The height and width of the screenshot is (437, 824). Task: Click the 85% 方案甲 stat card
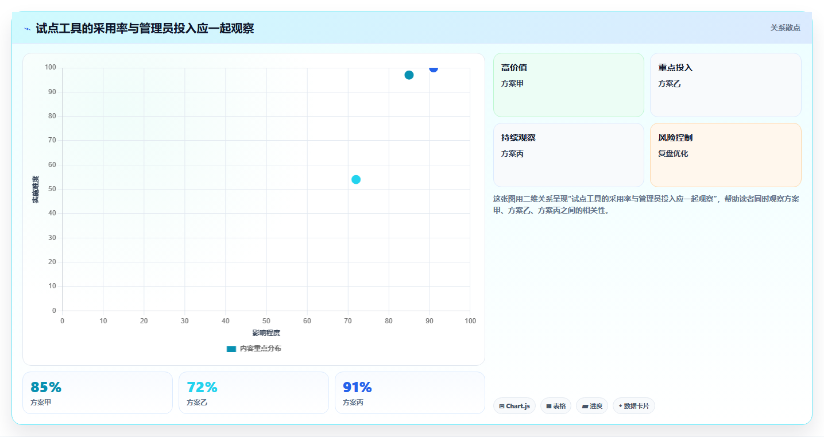click(x=98, y=393)
